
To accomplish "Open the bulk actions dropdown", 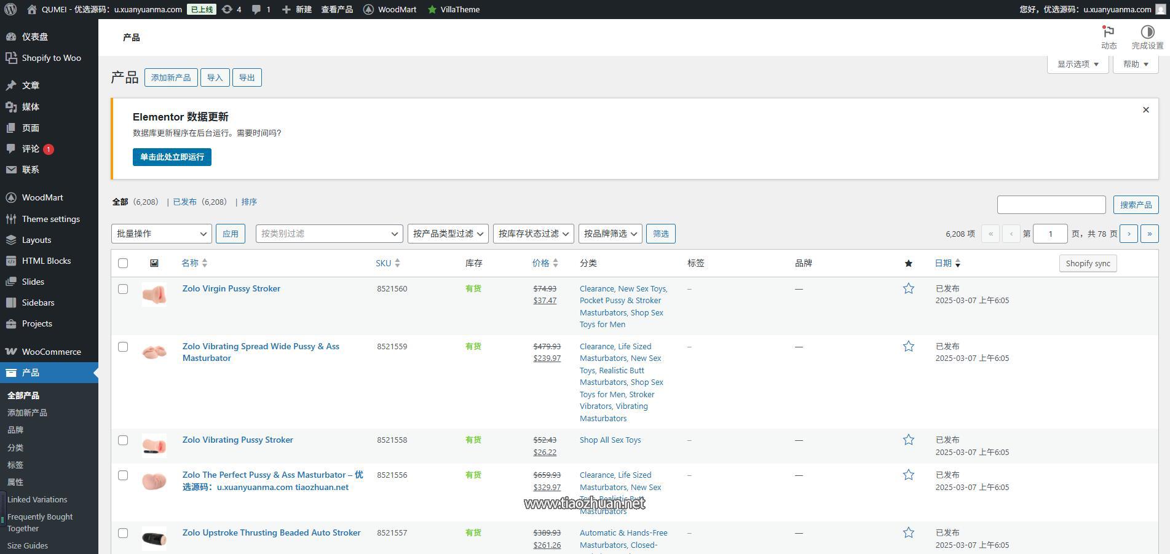I will pyautogui.click(x=162, y=234).
